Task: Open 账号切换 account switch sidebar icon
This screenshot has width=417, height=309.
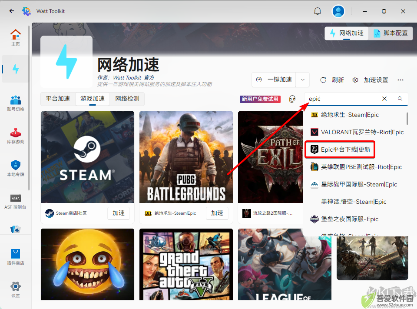Action: (x=16, y=103)
